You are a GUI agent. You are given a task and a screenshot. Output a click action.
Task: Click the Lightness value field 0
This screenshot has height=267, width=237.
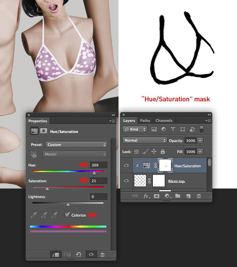pyautogui.click(x=99, y=197)
